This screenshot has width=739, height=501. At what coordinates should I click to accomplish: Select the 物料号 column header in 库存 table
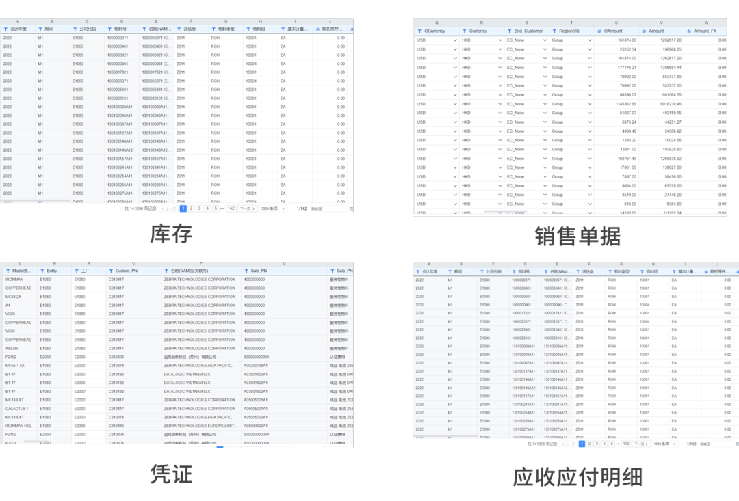click(122, 29)
